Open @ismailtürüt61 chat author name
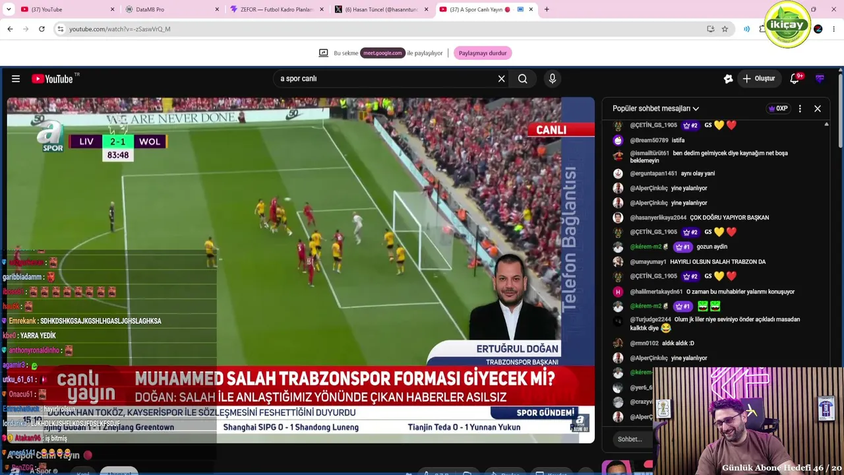Image resolution: width=844 pixels, height=475 pixels. tap(649, 153)
